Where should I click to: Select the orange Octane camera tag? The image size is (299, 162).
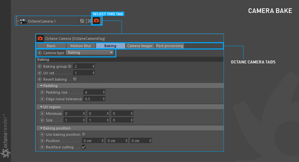click(x=96, y=21)
